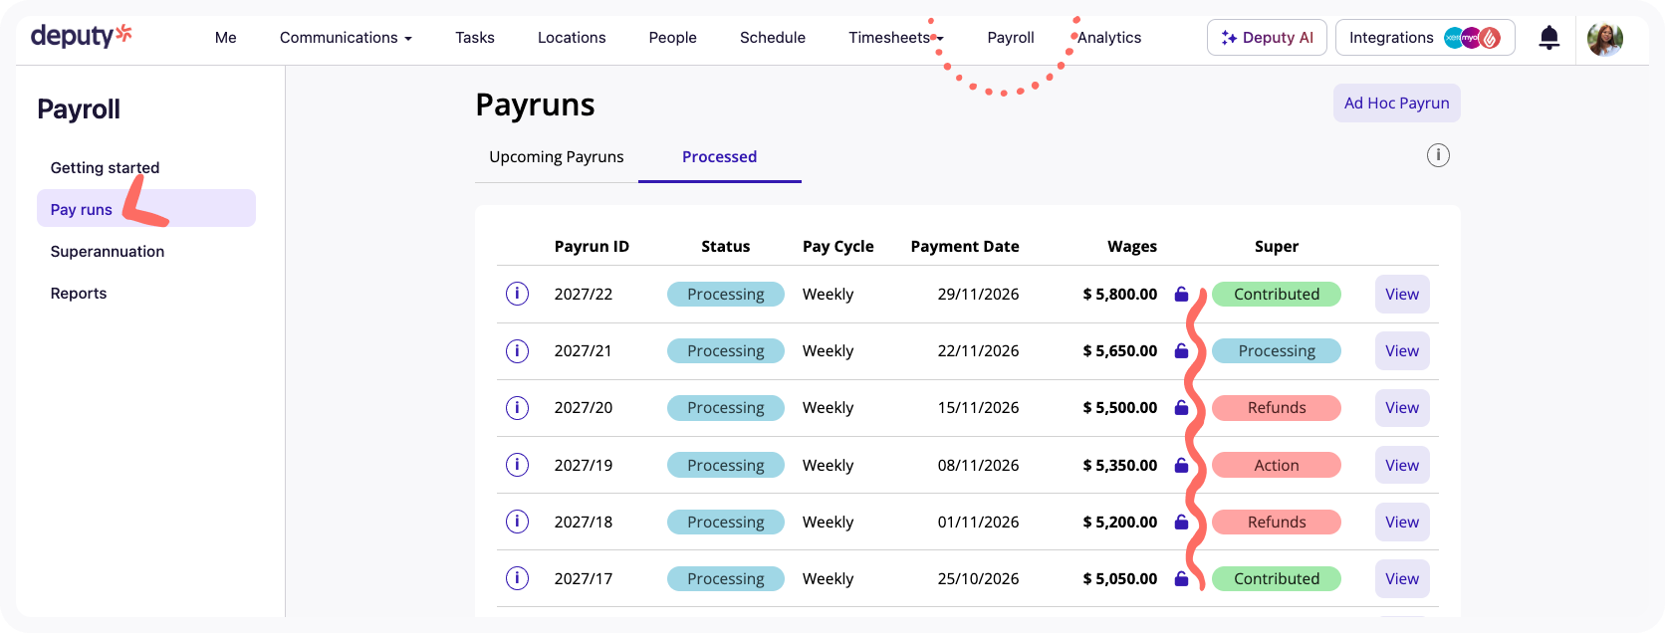
Task: Click the Status column header
Action: (x=726, y=247)
